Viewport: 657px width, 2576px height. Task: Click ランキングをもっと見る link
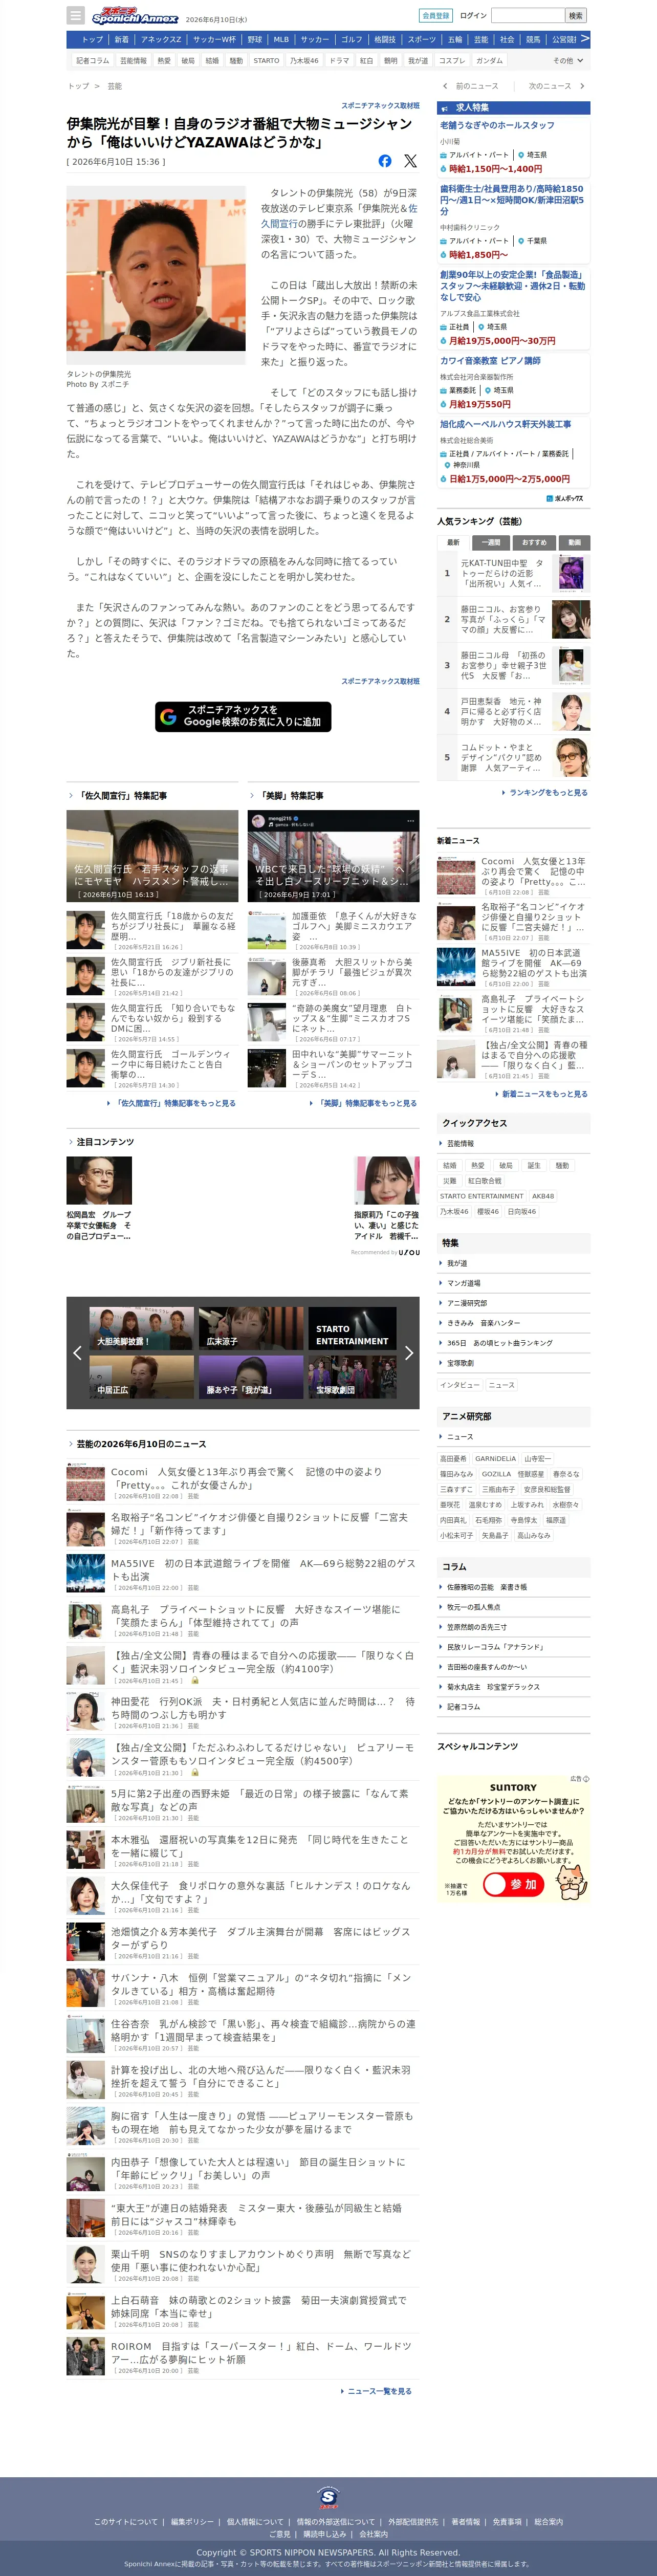(545, 792)
